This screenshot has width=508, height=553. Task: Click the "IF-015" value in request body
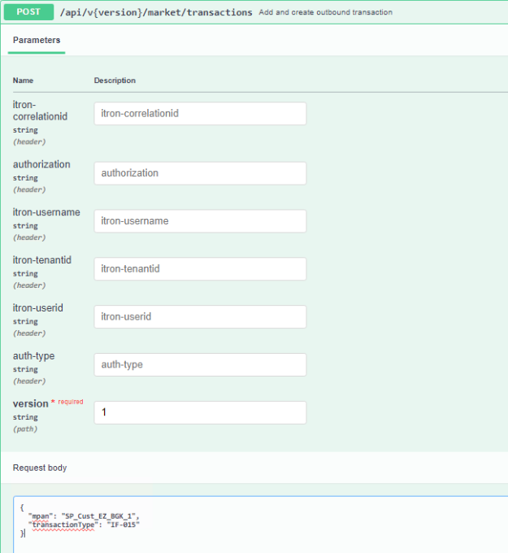123,525
